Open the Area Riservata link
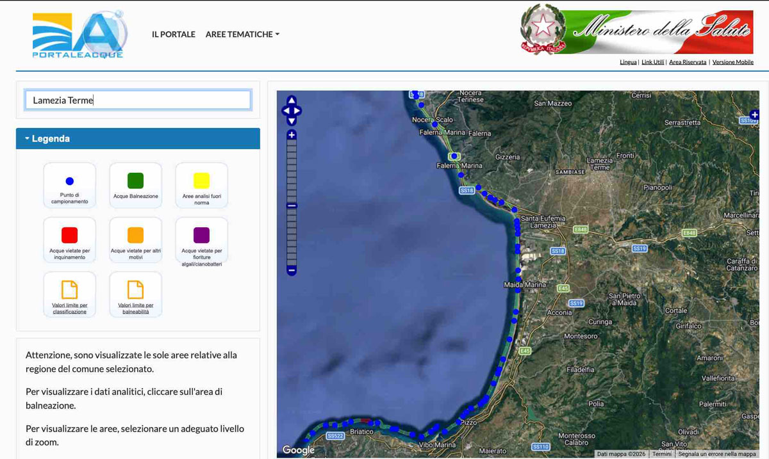Viewport: 769px width, 459px height. coord(688,62)
